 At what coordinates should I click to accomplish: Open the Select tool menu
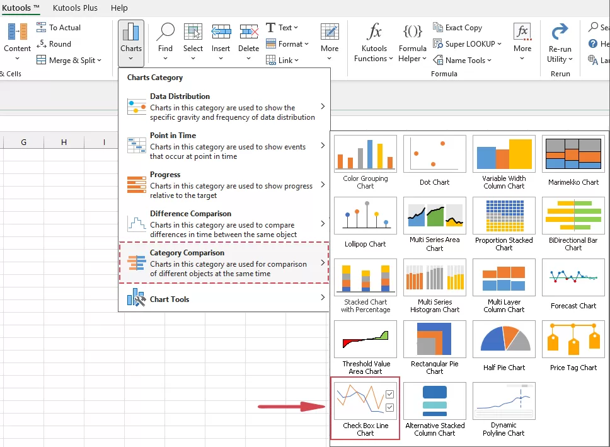click(193, 42)
